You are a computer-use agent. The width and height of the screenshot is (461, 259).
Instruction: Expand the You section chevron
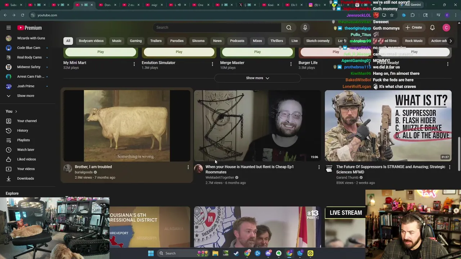tap(16, 112)
